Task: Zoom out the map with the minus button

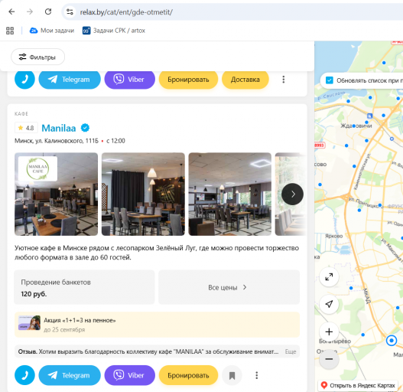Action: [x=329, y=359]
